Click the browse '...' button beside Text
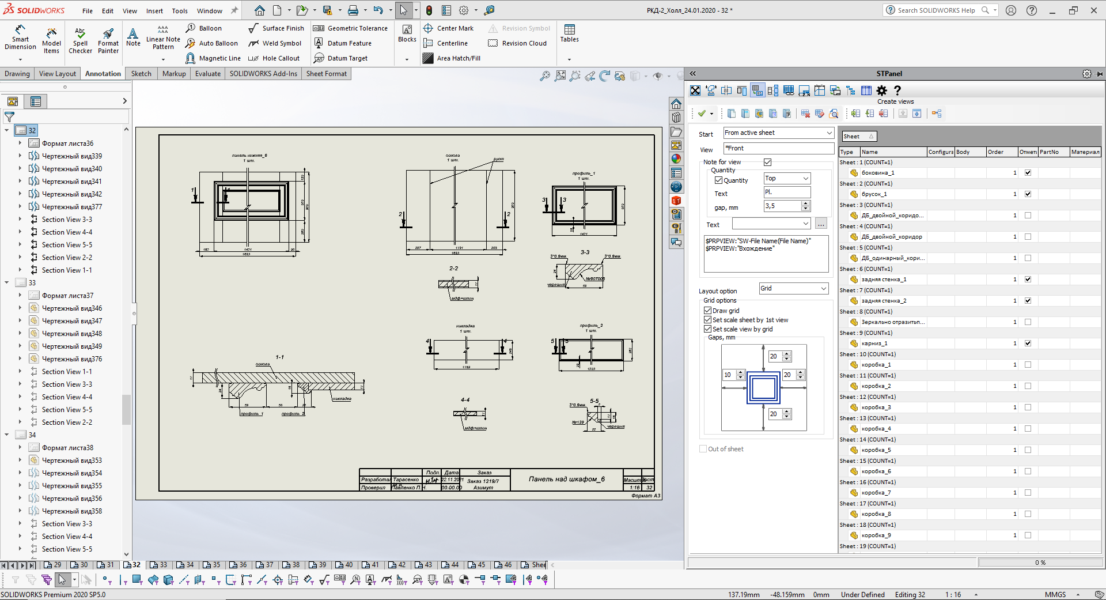This screenshot has height=600, width=1106. point(821,224)
